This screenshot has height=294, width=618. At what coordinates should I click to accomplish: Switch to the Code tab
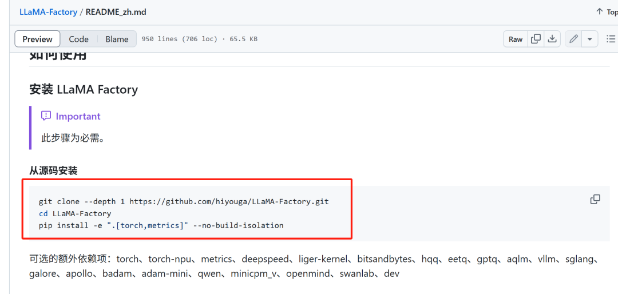[x=78, y=39]
